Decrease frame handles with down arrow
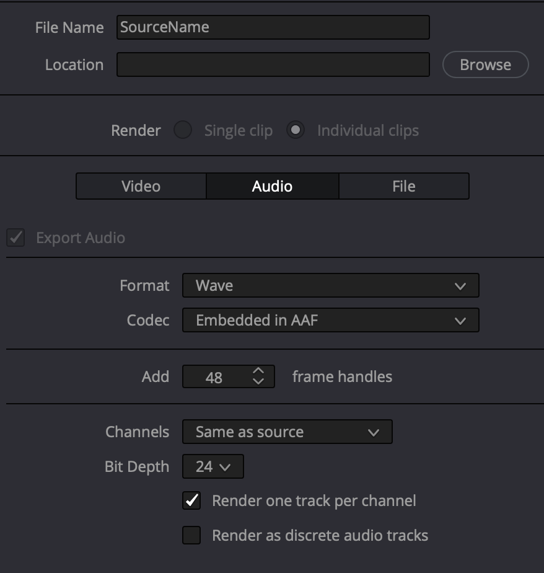Image resolution: width=544 pixels, height=573 pixels. [x=258, y=381]
